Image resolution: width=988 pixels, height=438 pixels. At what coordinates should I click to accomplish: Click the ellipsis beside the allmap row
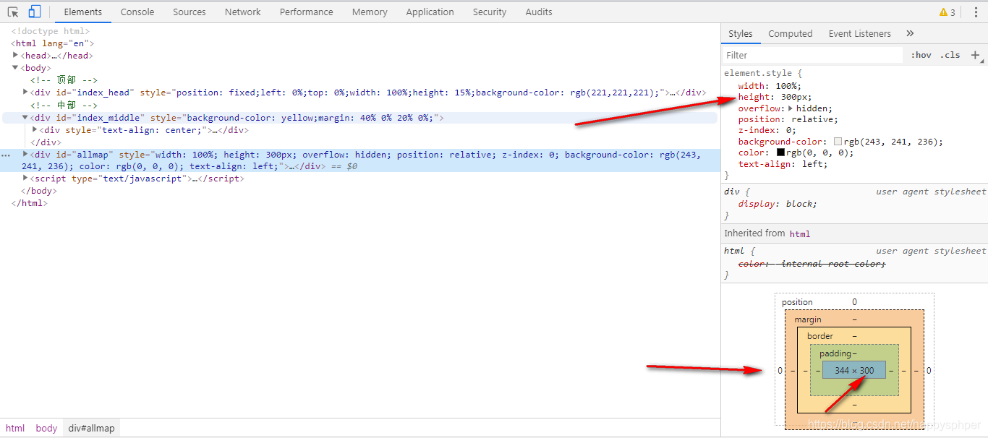point(7,155)
